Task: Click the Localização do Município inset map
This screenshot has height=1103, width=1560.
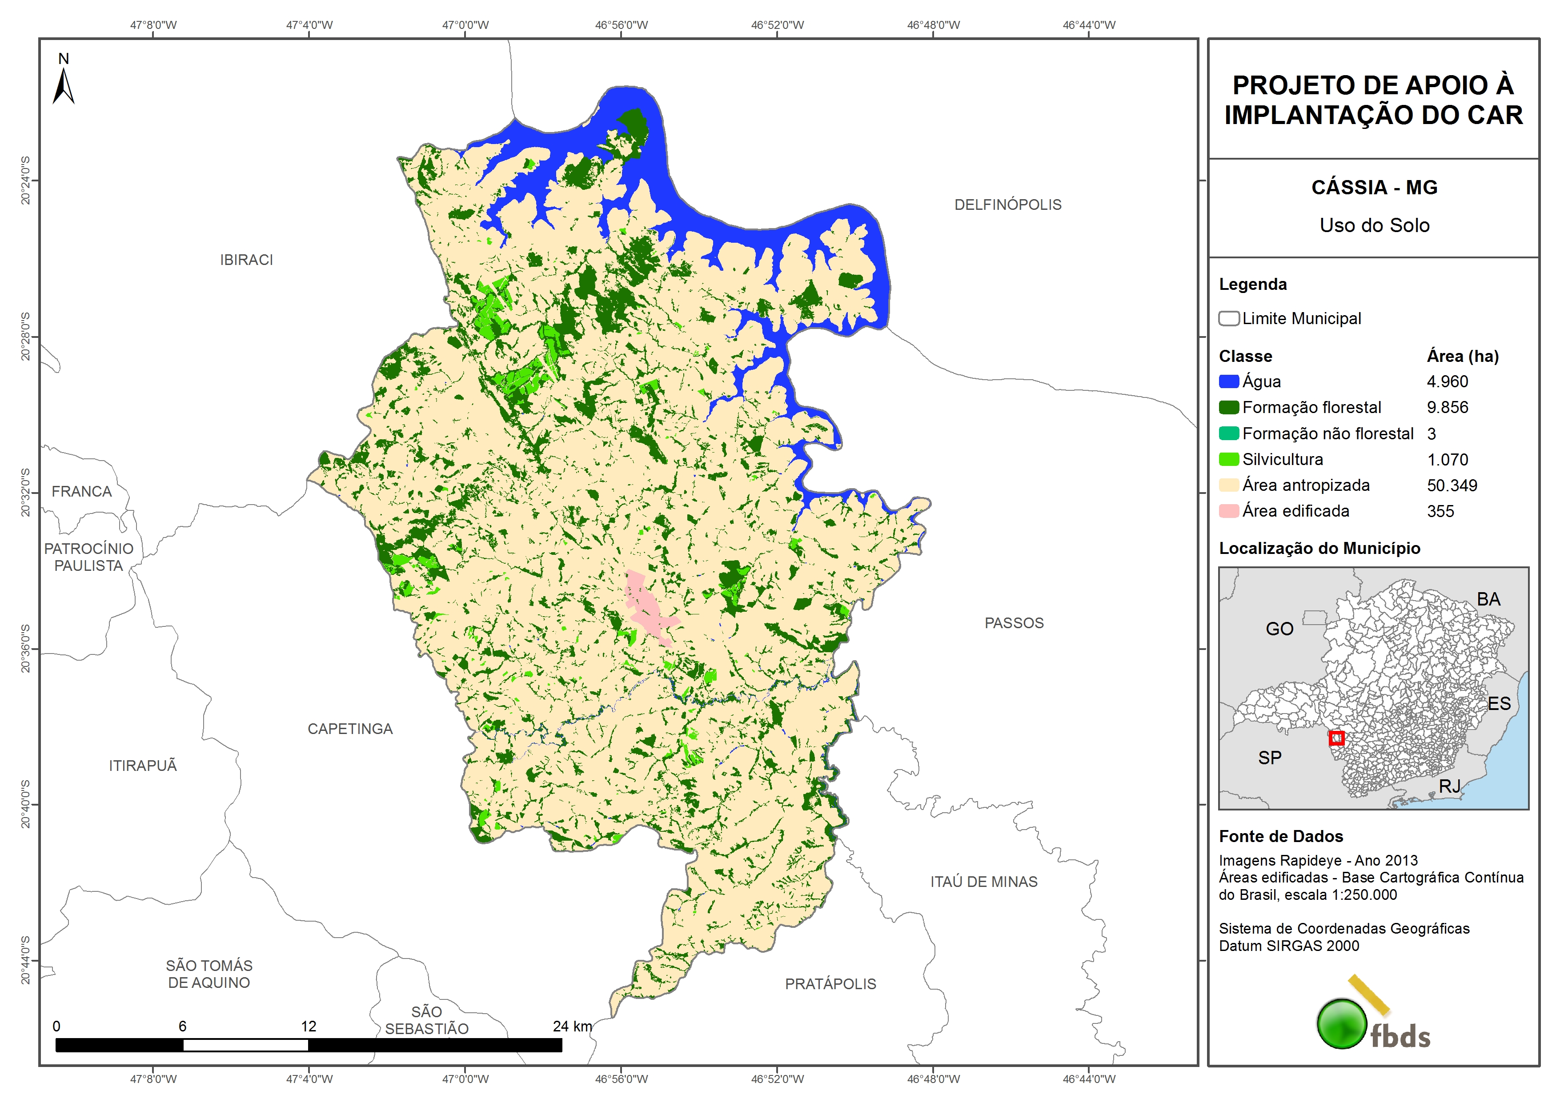Action: 1373,688
